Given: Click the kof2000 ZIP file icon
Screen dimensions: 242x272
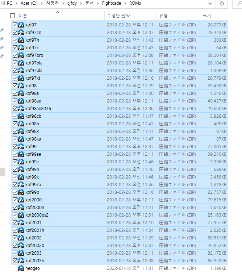Looking at the screenshot, I should (21, 200).
